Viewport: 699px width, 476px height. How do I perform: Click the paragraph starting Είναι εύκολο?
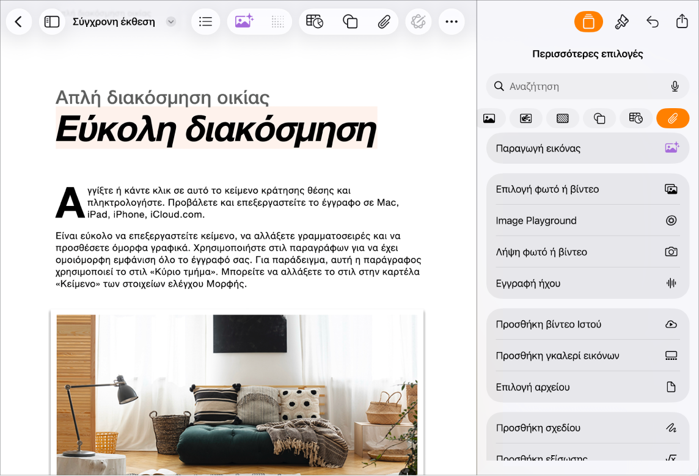(238, 260)
